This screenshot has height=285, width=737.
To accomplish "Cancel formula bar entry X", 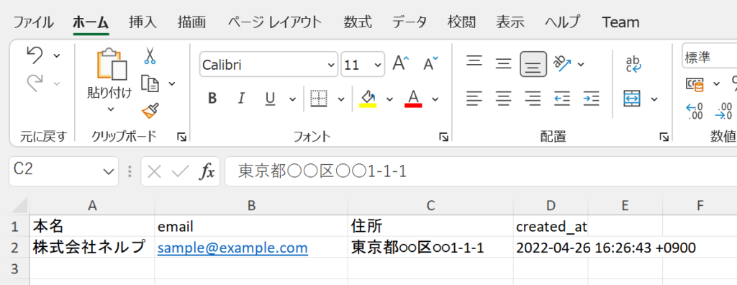I will 154,172.
